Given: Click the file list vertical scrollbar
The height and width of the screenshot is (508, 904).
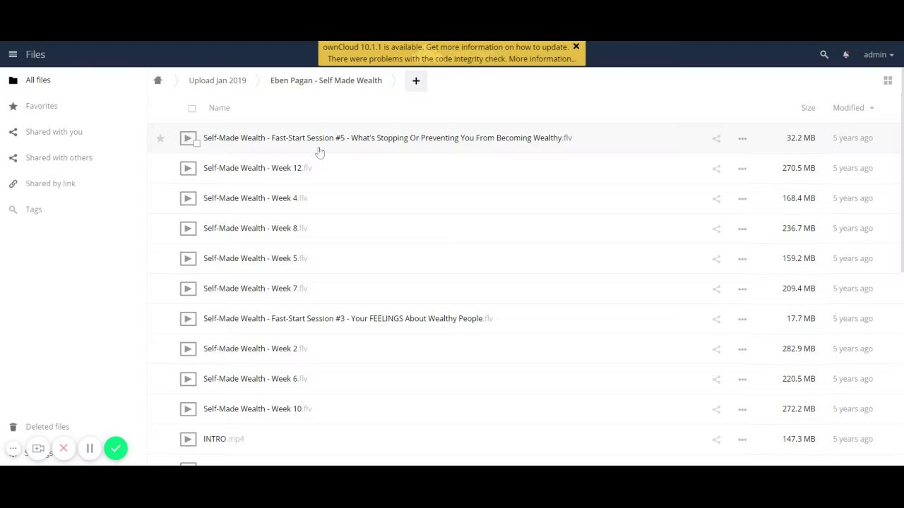Looking at the screenshot, I should click(902, 170).
